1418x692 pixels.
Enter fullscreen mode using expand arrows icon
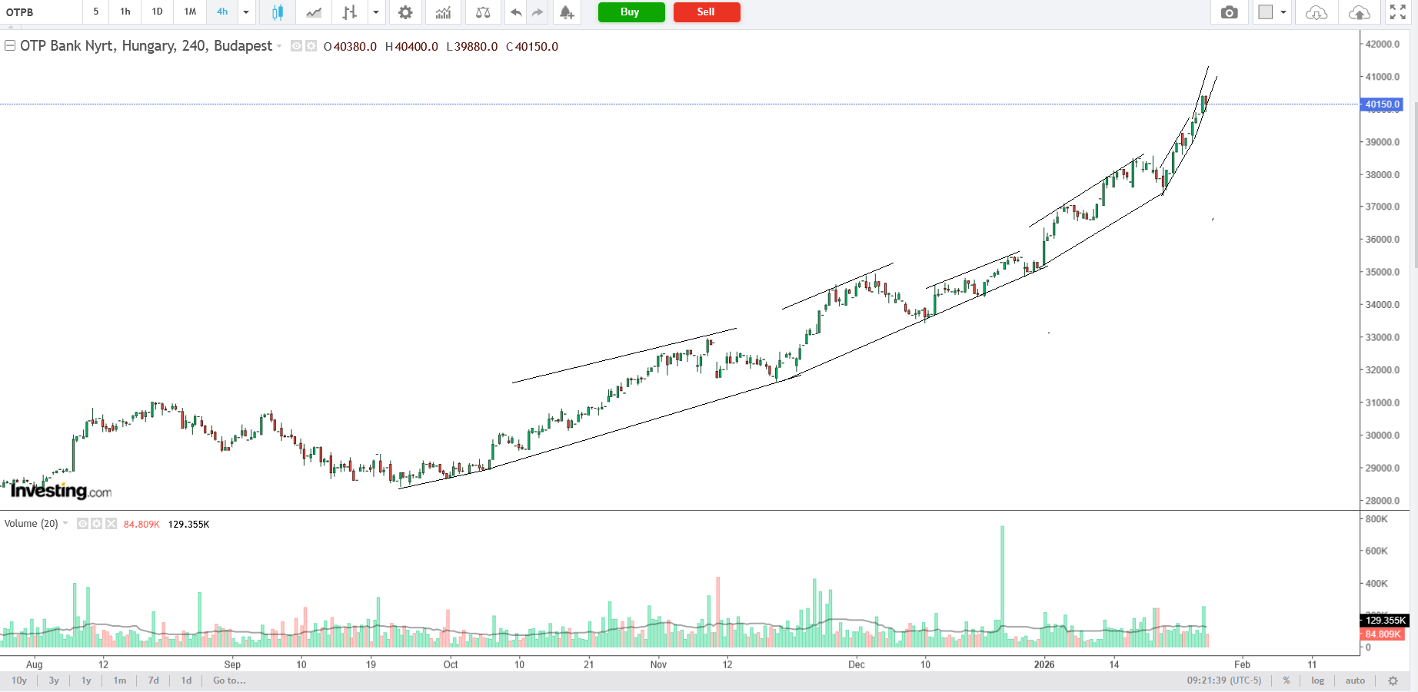pos(1397,12)
